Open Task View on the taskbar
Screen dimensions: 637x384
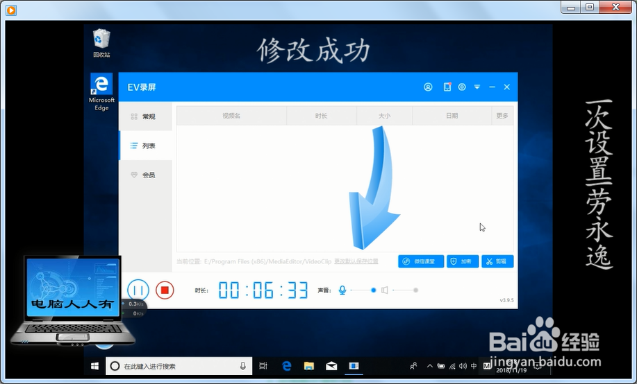[x=263, y=366]
